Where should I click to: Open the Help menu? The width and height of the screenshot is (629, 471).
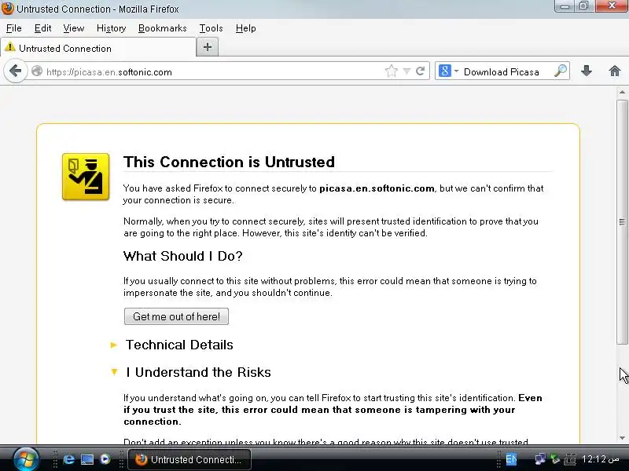tap(246, 28)
